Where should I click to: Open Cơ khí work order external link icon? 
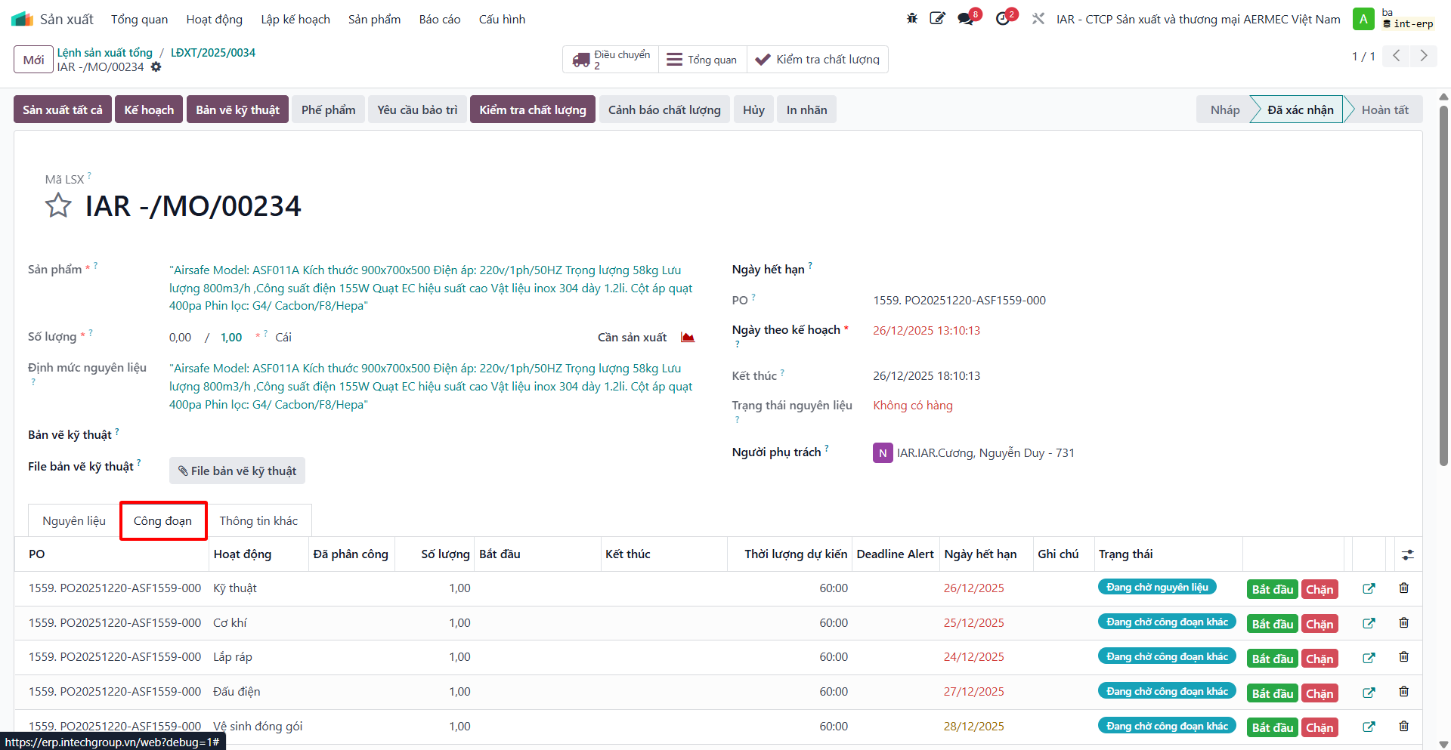point(1369,623)
